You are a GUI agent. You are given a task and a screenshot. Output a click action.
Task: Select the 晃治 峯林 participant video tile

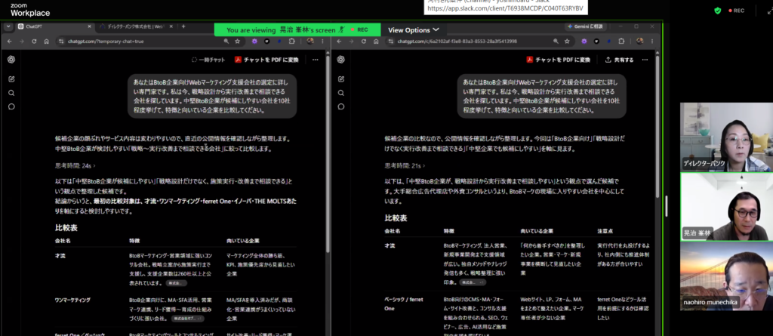727,207
